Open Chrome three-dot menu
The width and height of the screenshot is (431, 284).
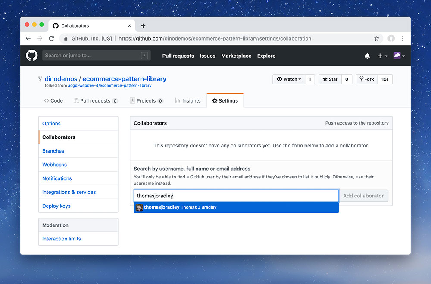(403, 38)
